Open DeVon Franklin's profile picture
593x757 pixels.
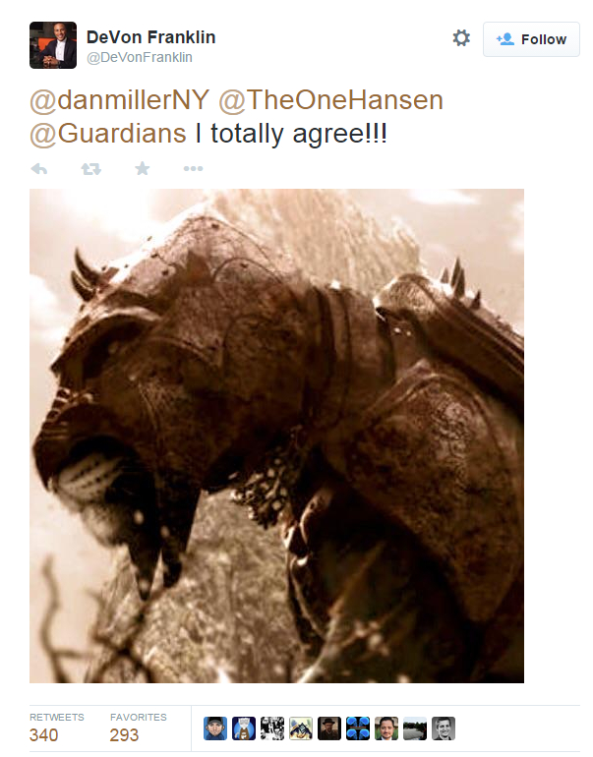tap(53, 45)
